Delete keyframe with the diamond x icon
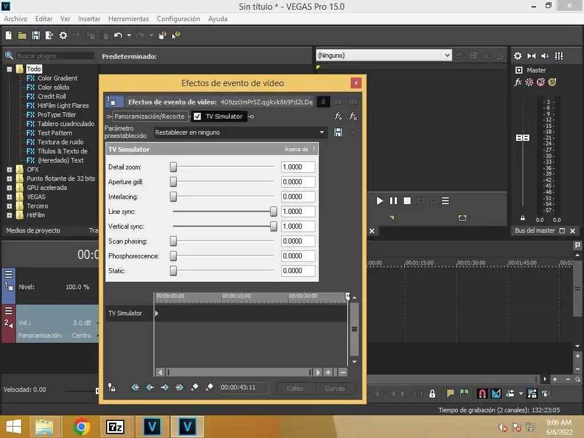 click(209, 388)
